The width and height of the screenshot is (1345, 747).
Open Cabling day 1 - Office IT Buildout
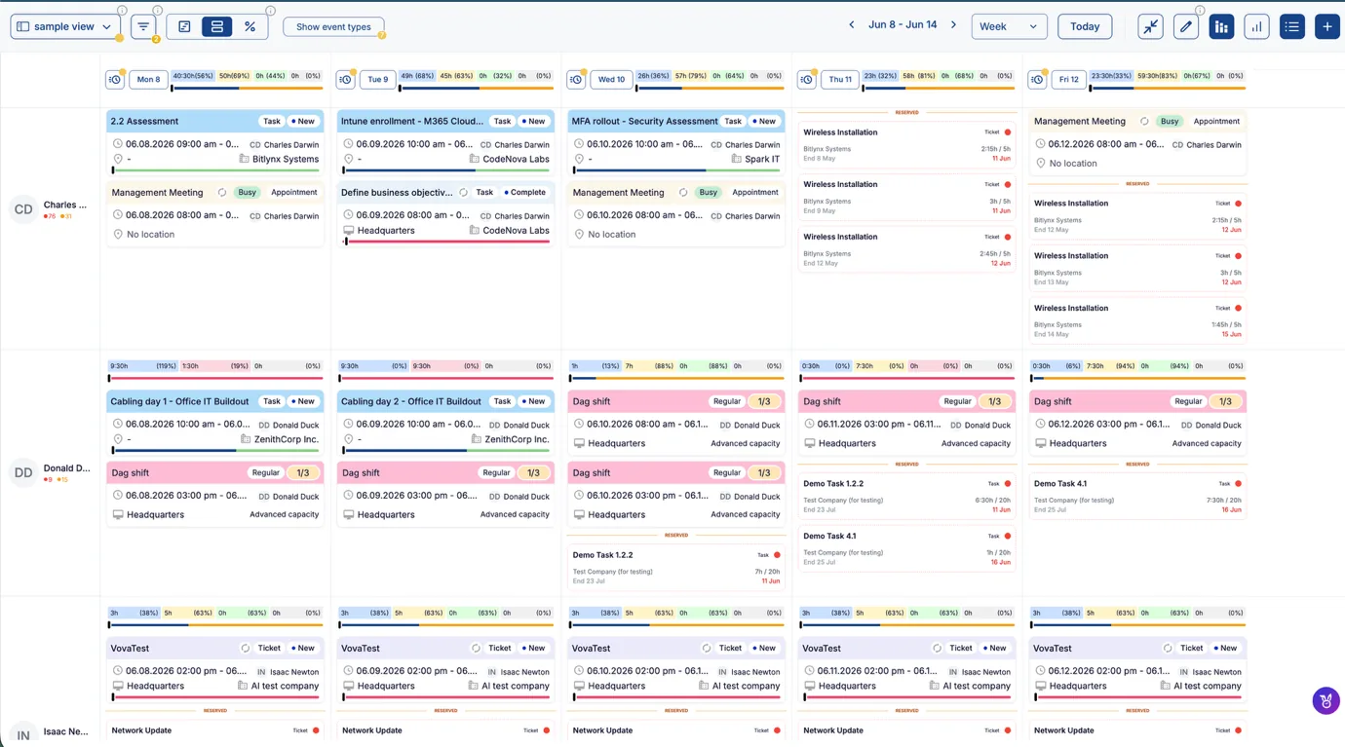pos(214,422)
